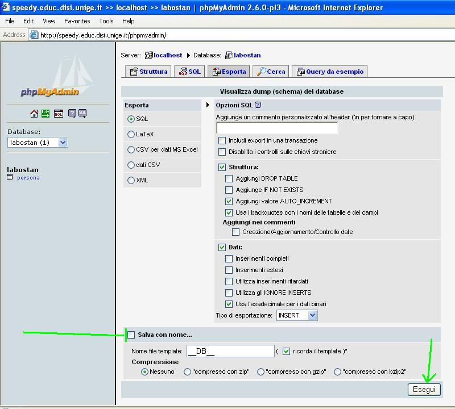This screenshot has width=455, height=409.
Task: Click the Home icon in the sidebar
Action: 34,114
